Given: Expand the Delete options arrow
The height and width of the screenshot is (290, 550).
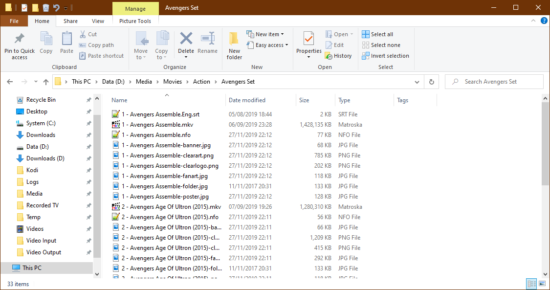Looking at the screenshot, I should coord(186,58).
